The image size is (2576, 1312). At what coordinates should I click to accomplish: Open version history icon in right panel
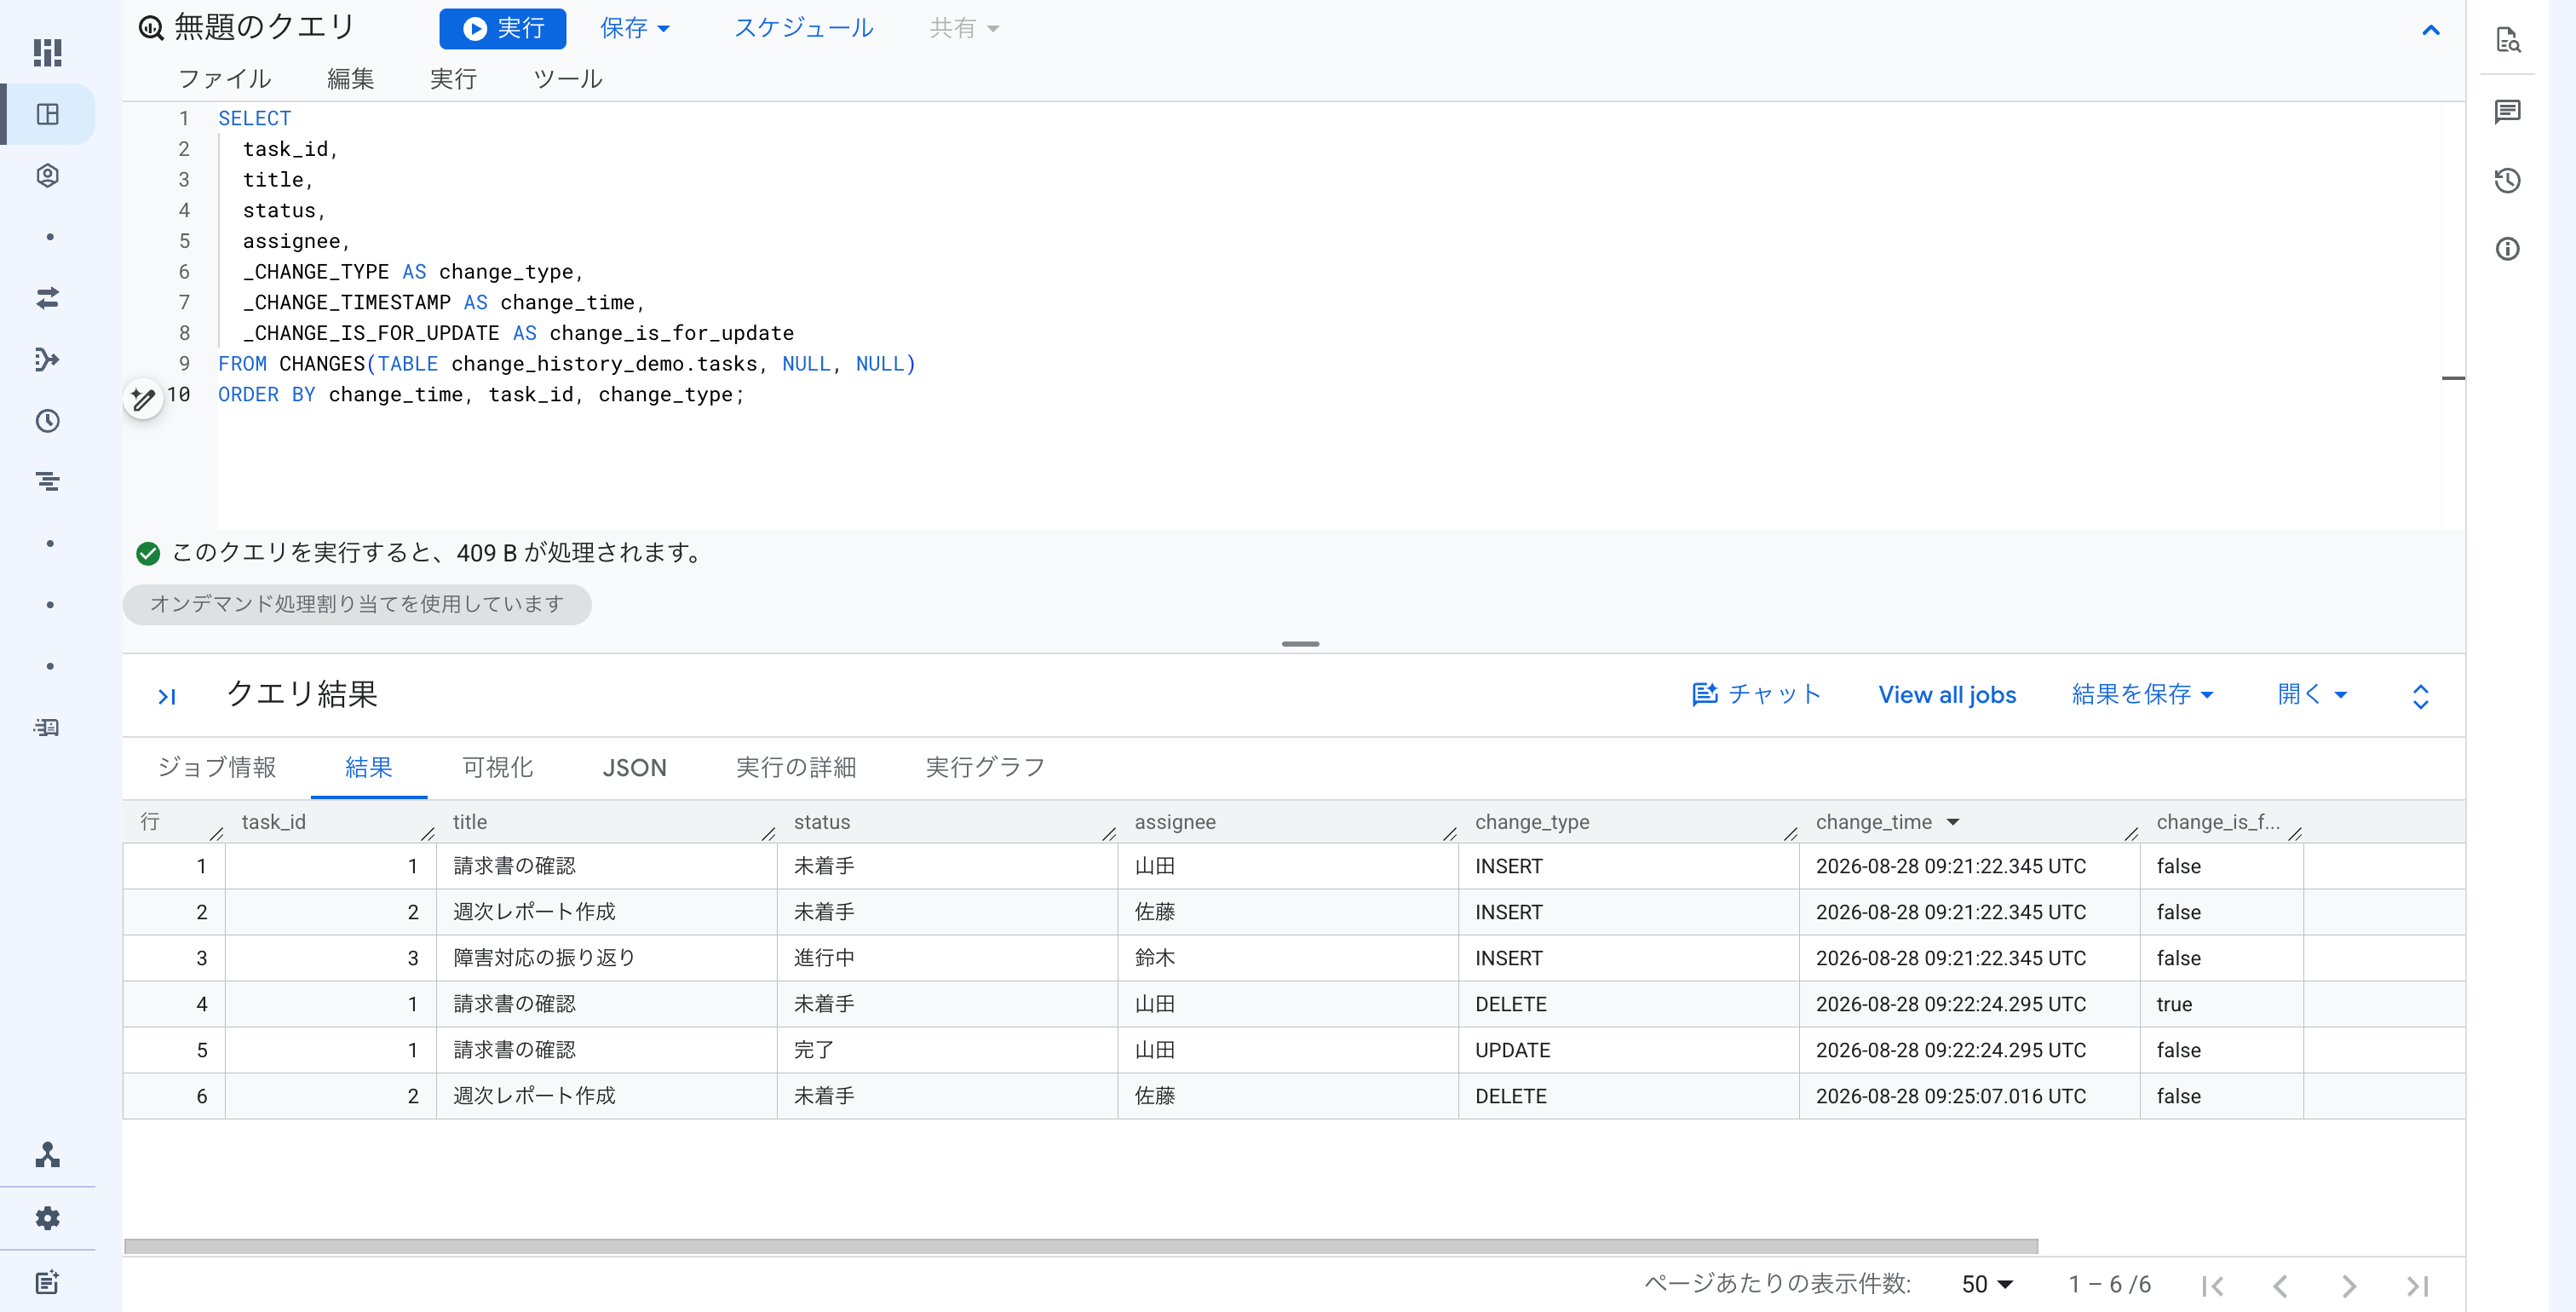point(2507,180)
